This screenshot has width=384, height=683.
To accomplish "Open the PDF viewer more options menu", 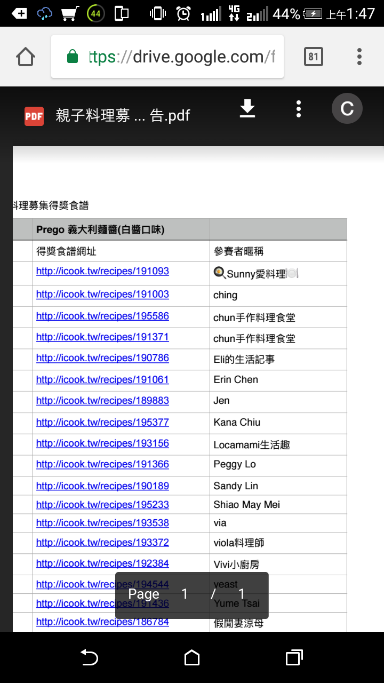I will 299,109.
